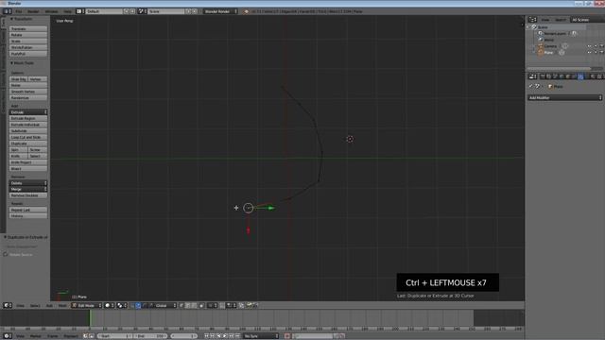Open the Edit Mode selector dropdown
The width and height of the screenshot is (605, 340).
coord(87,305)
